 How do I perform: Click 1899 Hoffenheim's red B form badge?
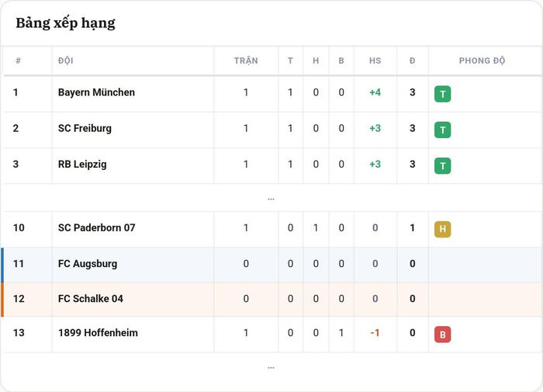point(443,335)
